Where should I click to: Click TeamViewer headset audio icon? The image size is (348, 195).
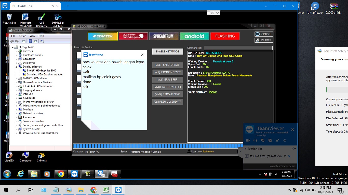[255, 140]
